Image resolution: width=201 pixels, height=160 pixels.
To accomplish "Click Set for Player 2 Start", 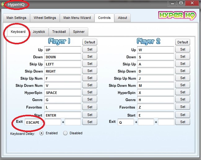I will pos(183,115).
